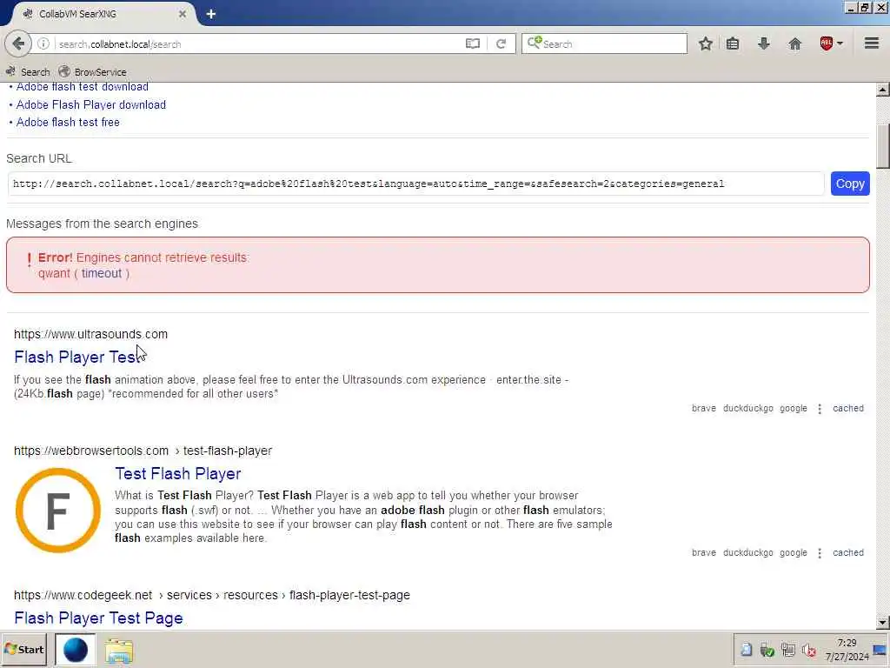
Task: Click the ABP ad blocker icon
Action: pyautogui.click(x=827, y=43)
